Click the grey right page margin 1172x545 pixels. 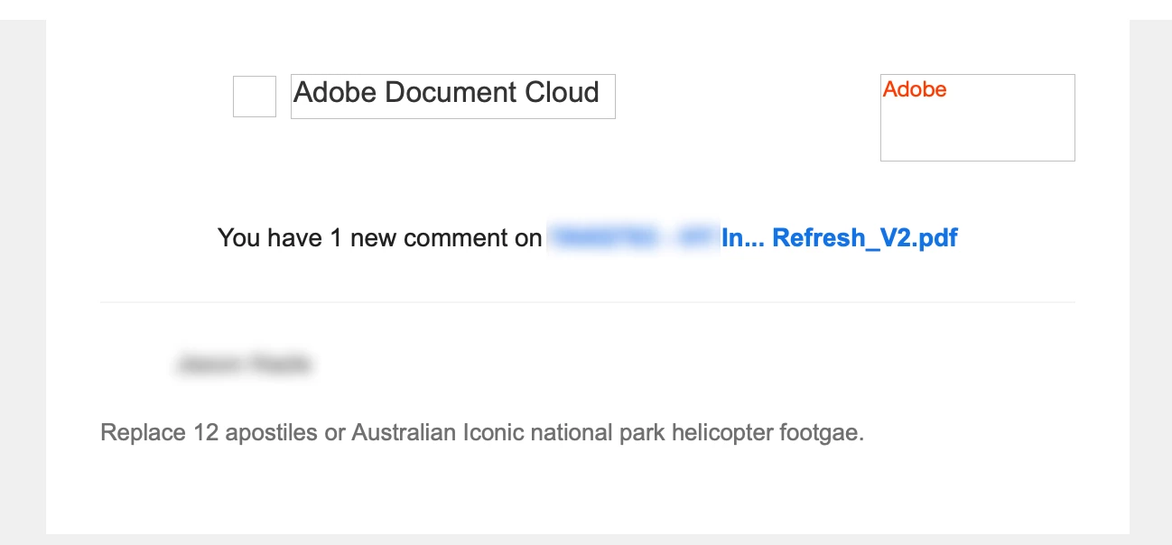pyautogui.click(x=1150, y=271)
